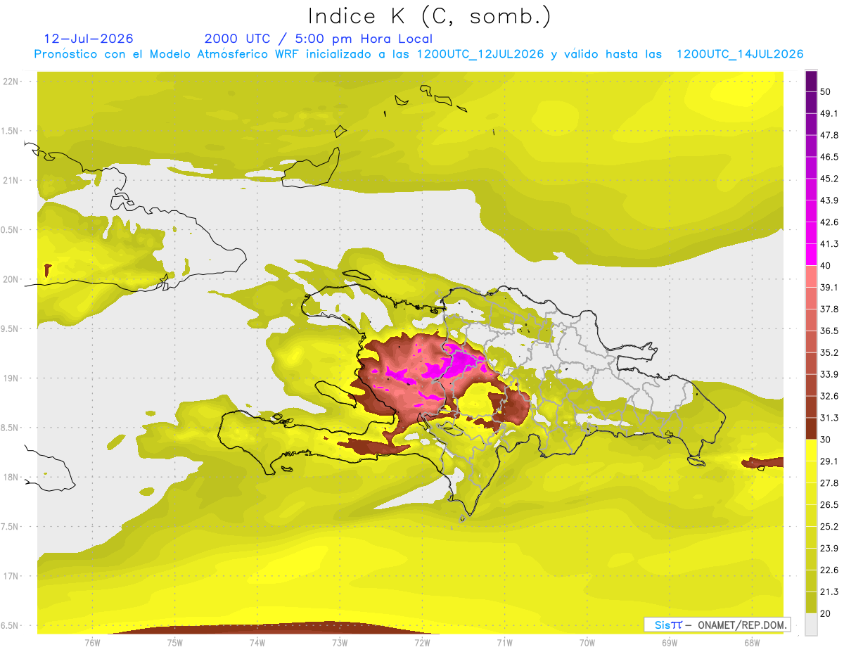Select the clipped latitude label "7.5N"
Screen dimensions: 844x652
point(10,527)
